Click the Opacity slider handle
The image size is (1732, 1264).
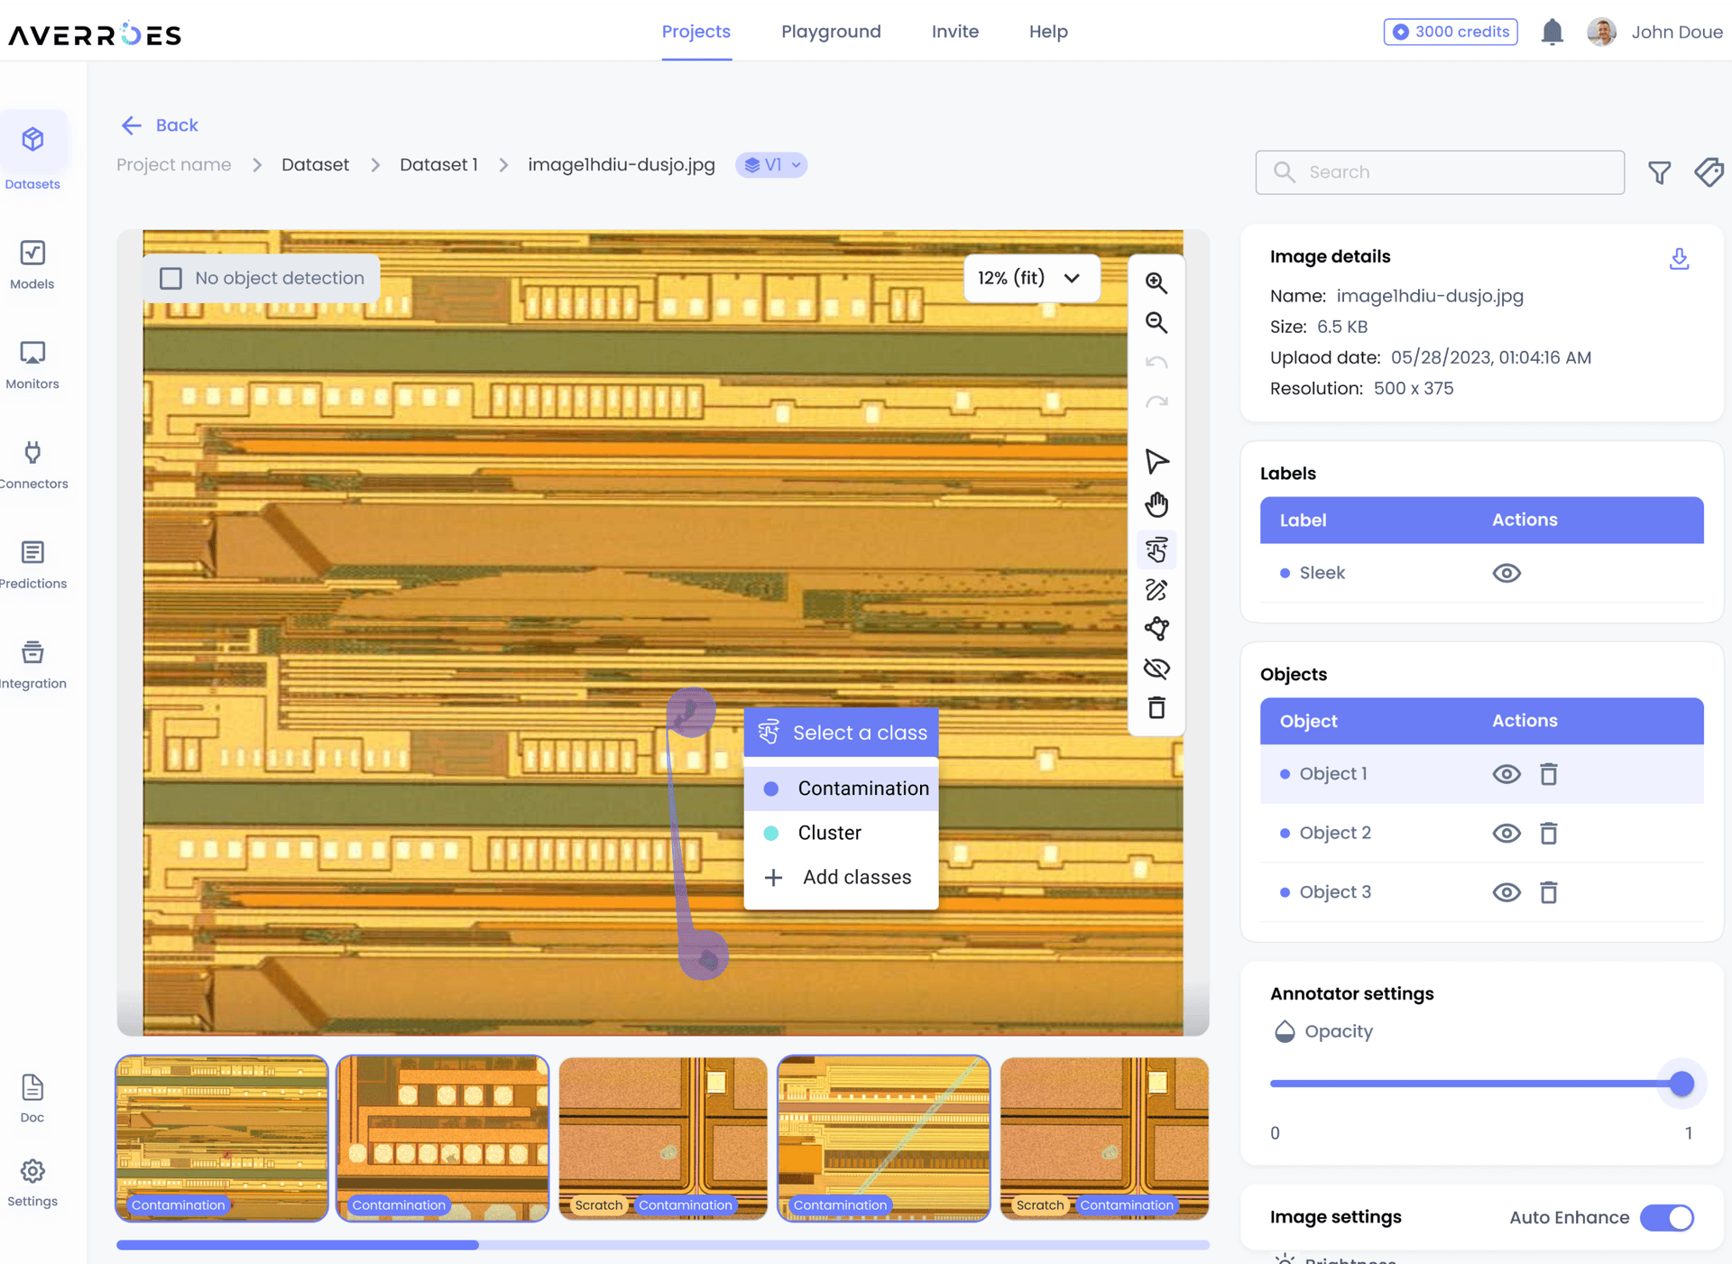pos(1681,1084)
